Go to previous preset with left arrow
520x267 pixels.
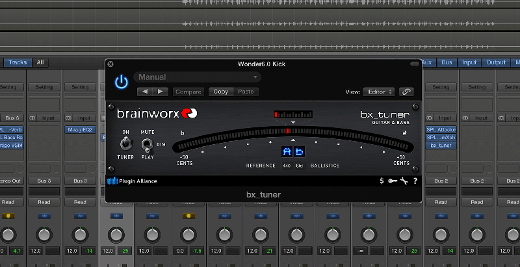(145, 92)
